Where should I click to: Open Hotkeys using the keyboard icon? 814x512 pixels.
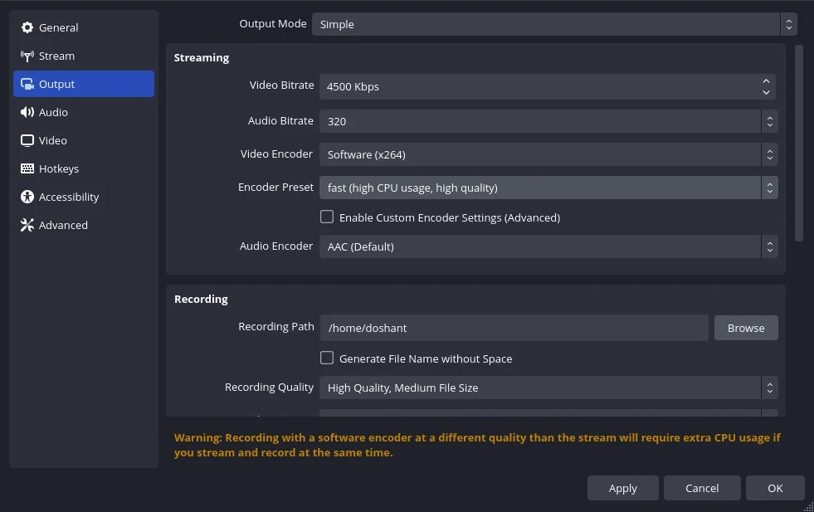click(x=27, y=168)
